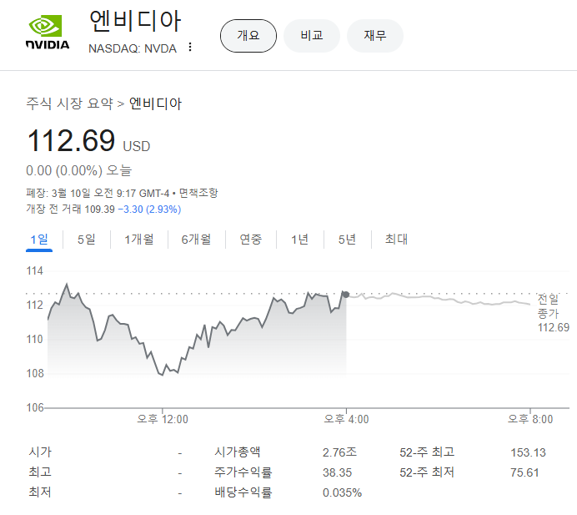This screenshot has height=515, width=577.
Task: Click the 112.69 current price
Action: [x=71, y=140]
